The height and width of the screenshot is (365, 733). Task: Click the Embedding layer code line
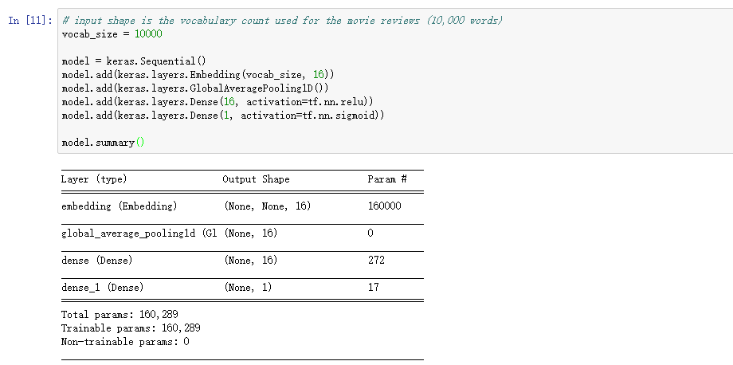pos(198,75)
